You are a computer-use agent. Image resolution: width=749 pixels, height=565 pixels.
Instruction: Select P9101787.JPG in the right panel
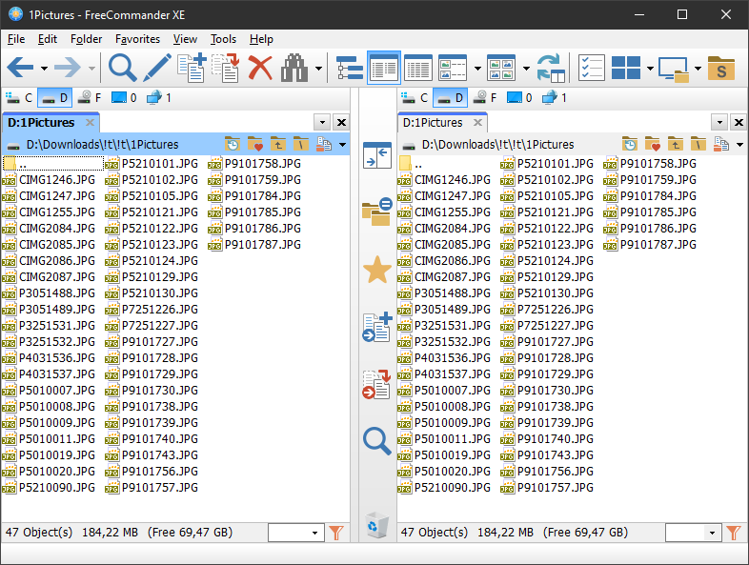[658, 245]
